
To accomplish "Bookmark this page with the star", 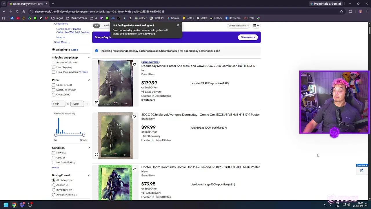I will coord(341,11).
